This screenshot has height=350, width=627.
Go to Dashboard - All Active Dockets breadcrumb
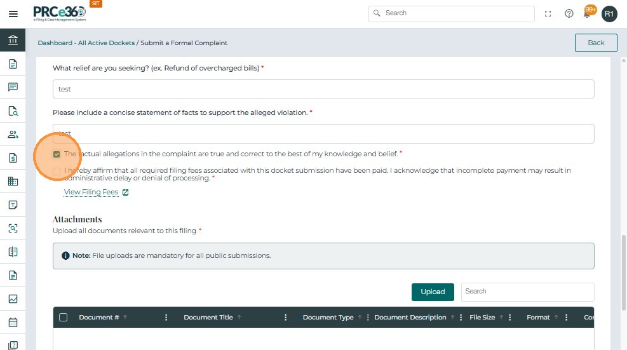[x=86, y=43]
